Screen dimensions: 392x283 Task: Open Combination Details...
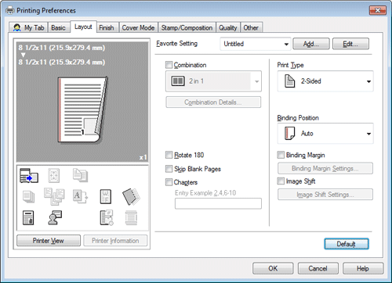[213, 102]
